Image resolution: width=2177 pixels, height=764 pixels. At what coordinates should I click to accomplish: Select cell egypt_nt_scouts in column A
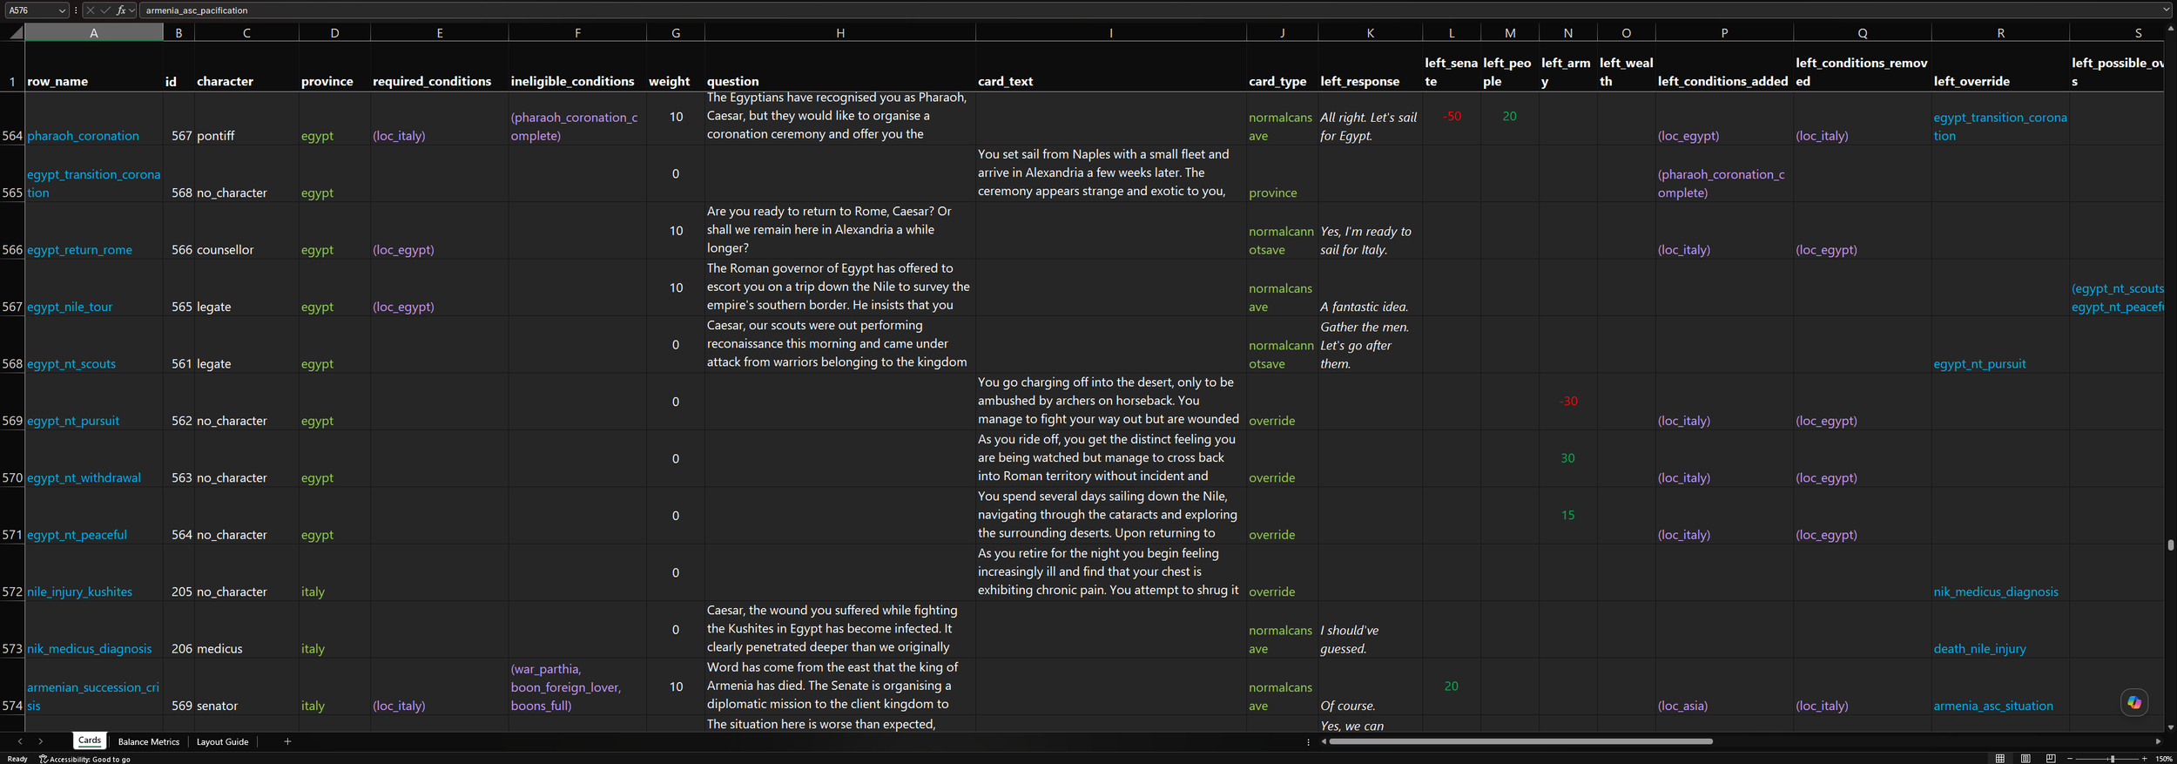click(94, 345)
